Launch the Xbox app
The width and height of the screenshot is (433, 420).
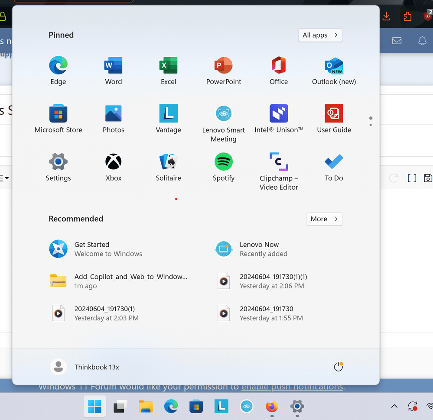point(113,167)
